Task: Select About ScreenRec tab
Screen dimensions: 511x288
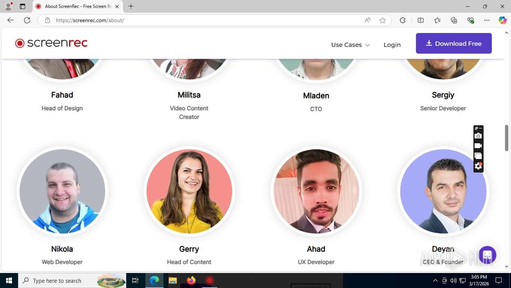Action: point(78,6)
